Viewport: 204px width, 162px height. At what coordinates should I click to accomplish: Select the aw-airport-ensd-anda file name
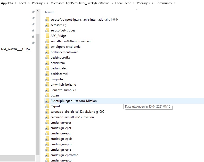66,47
